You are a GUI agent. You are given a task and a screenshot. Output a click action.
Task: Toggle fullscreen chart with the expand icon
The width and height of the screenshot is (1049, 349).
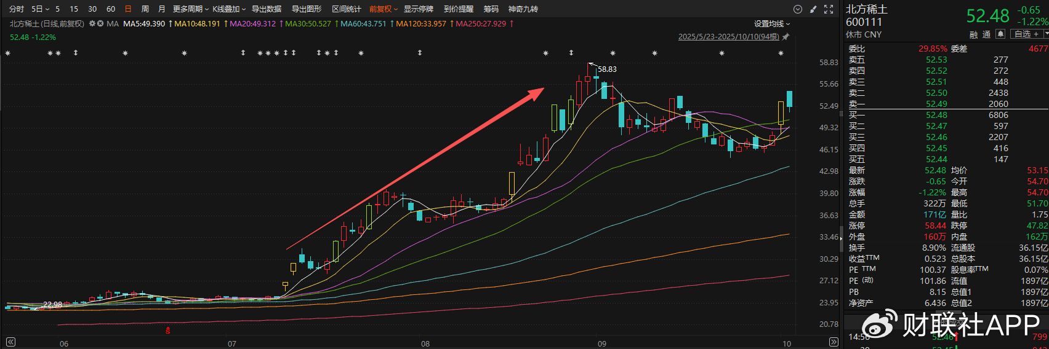[x=829, y=9]
